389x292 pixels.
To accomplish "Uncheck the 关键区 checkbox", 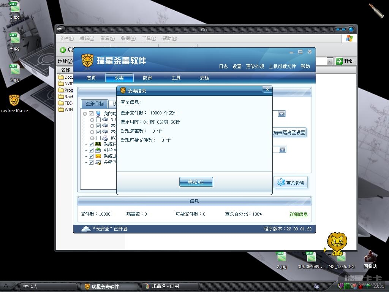I will tap(91, 162).
